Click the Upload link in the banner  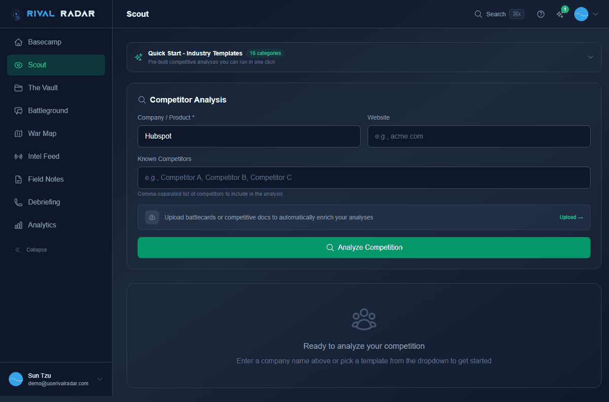coord(571,217)
